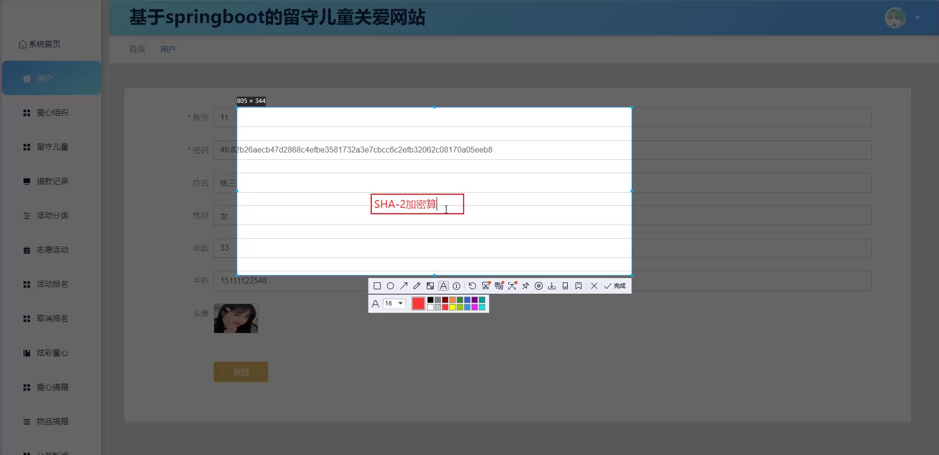Send the screenshot to phone
Viewport: 939px width, 455px height.
point(565,286)
